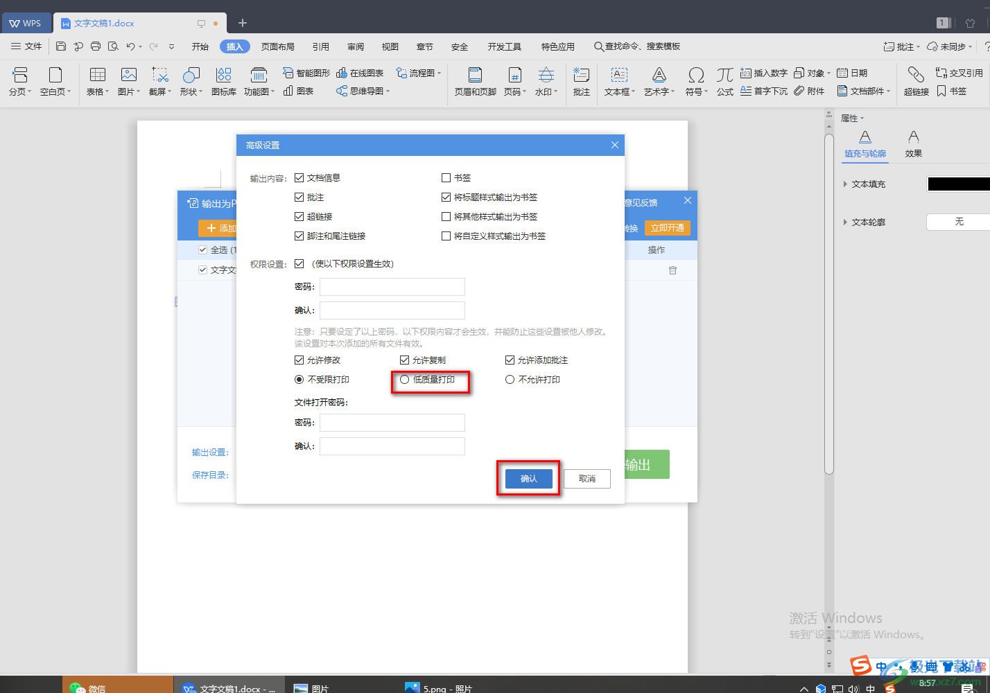Viewport: 990px width, 693px height.
Task: Click the Undo arrow icon
Action: click(x=130, y=46)
